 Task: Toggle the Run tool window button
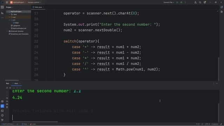point(2,106)
